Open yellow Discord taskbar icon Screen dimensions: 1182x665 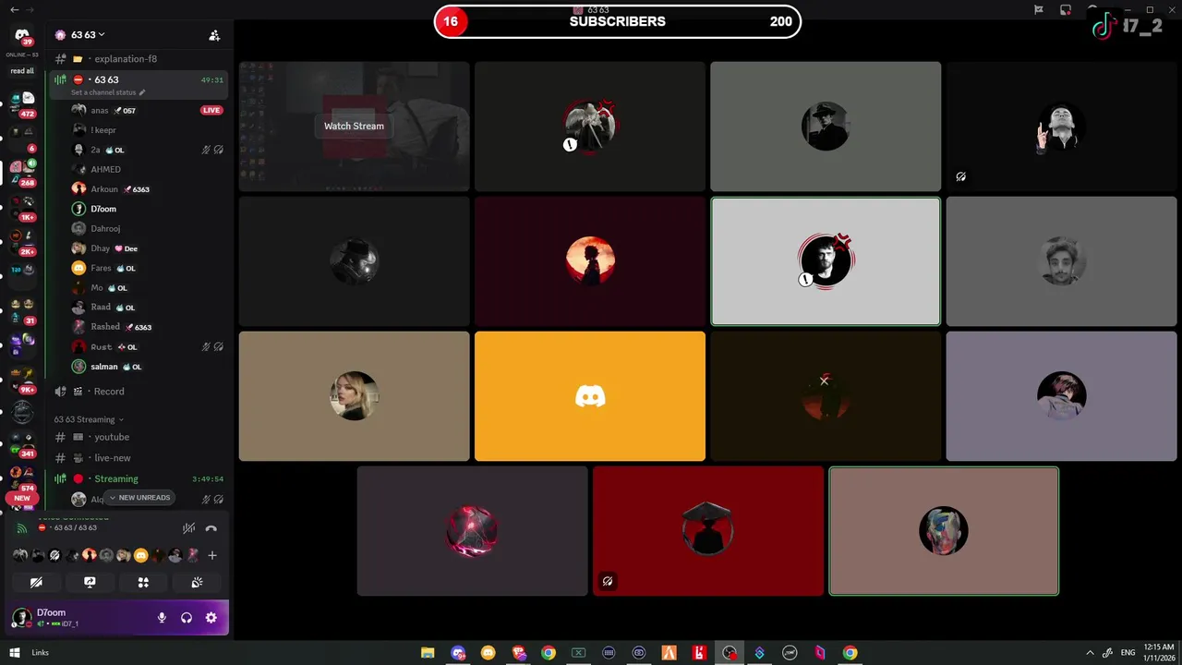coord(488,653)
